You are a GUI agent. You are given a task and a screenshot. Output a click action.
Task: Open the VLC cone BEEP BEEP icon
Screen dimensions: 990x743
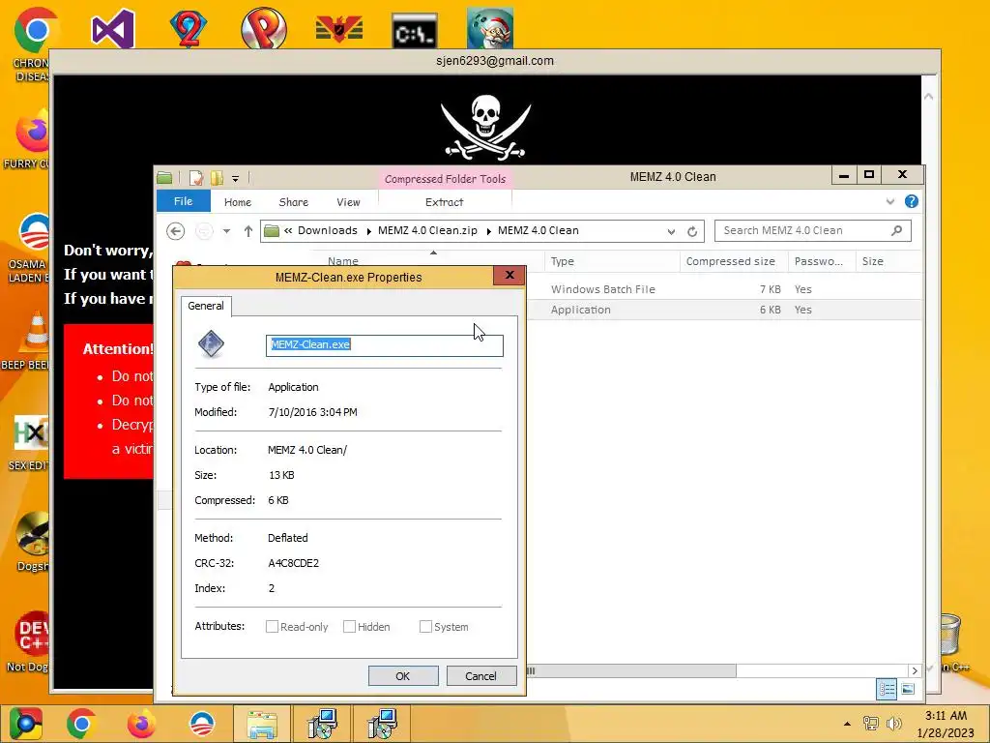tap(34, 333)
